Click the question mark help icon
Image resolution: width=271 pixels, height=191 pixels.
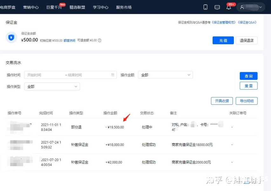pyautogui.click(x=99, y=40)
